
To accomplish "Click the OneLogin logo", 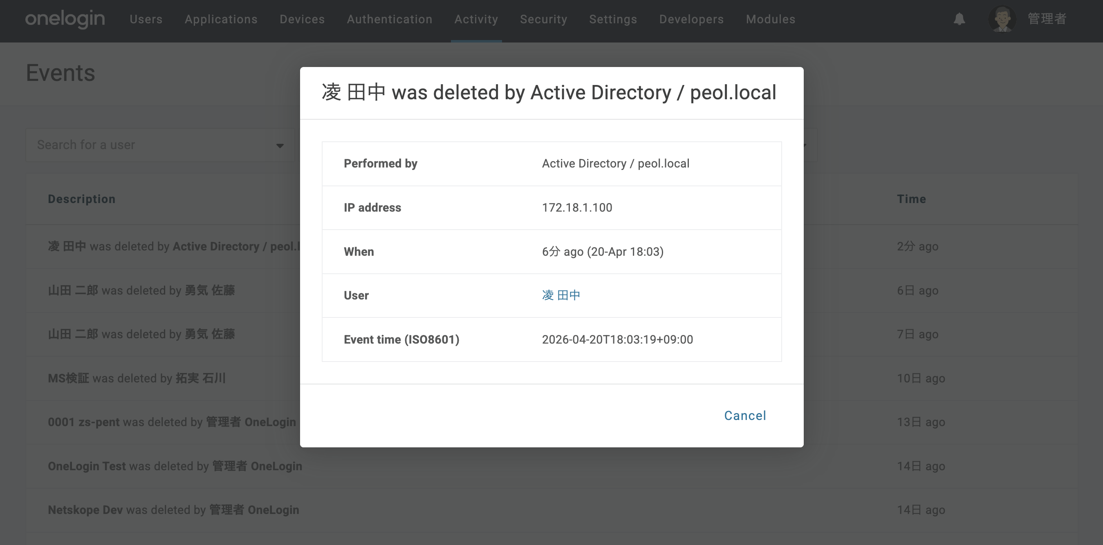I will point(65,19).
